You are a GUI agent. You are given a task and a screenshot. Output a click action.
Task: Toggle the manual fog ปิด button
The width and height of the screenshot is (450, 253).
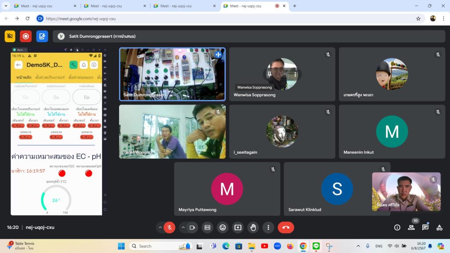click(x=56, y=97)
